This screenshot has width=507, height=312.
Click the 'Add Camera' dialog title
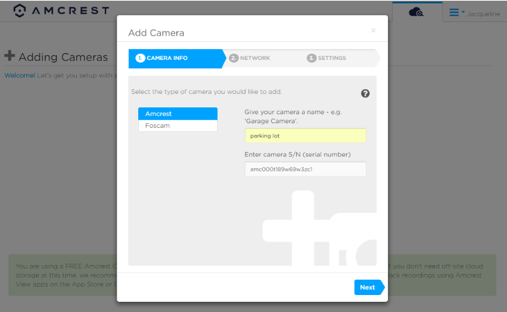click(156, 33)
